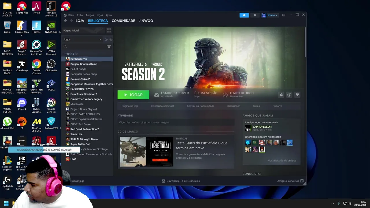Open the Fortnite desktop icon
The width and height of the screenshot is (370, 208).
[36, 27]
